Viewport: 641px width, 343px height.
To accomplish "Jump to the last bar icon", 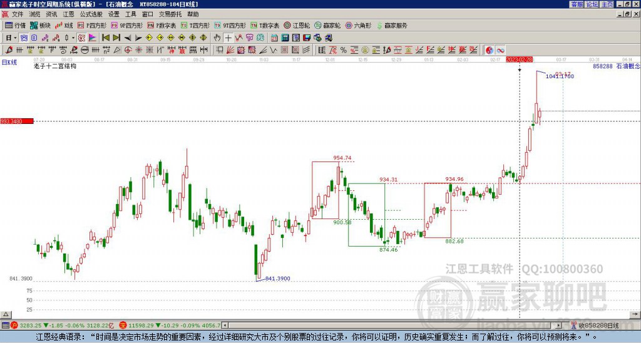I will tap(116, 38).
